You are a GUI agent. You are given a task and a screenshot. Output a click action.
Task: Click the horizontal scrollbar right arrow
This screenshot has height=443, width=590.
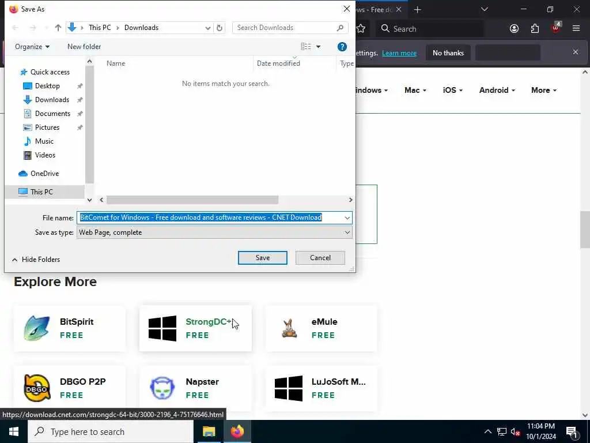point(351,200)
